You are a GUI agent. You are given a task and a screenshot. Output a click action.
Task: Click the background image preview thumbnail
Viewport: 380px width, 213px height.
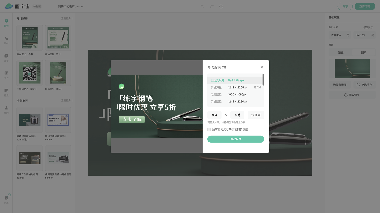352,68
